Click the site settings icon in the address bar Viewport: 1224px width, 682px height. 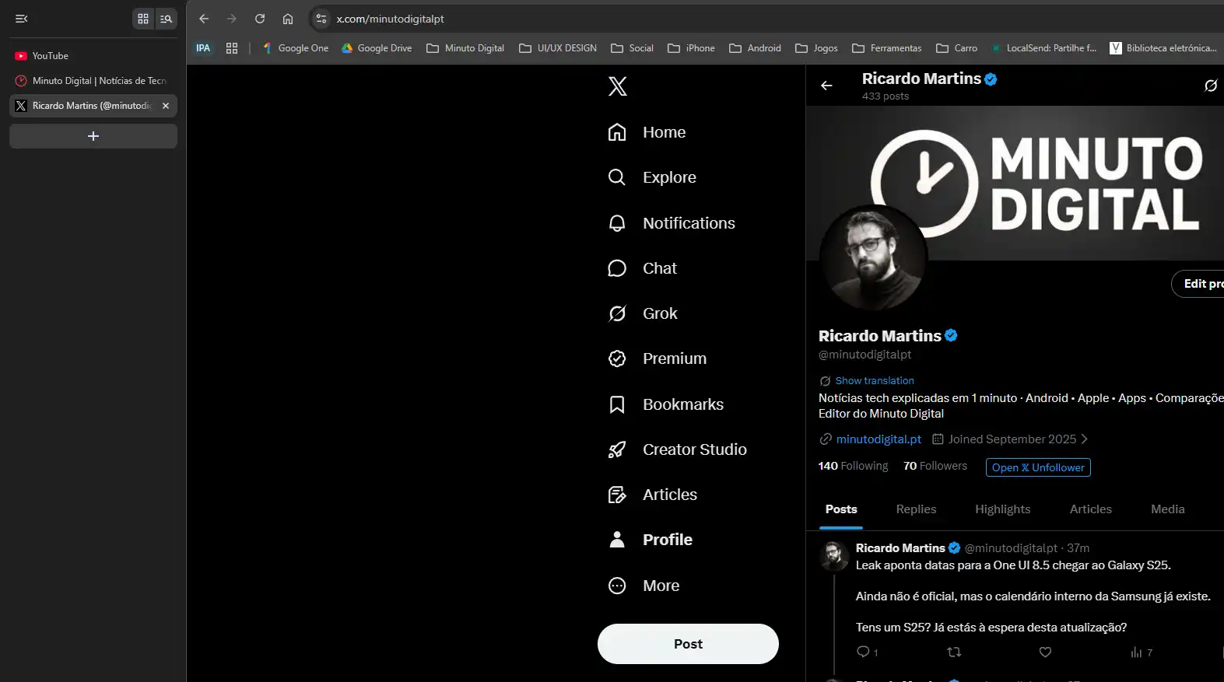tap(321, 19)
